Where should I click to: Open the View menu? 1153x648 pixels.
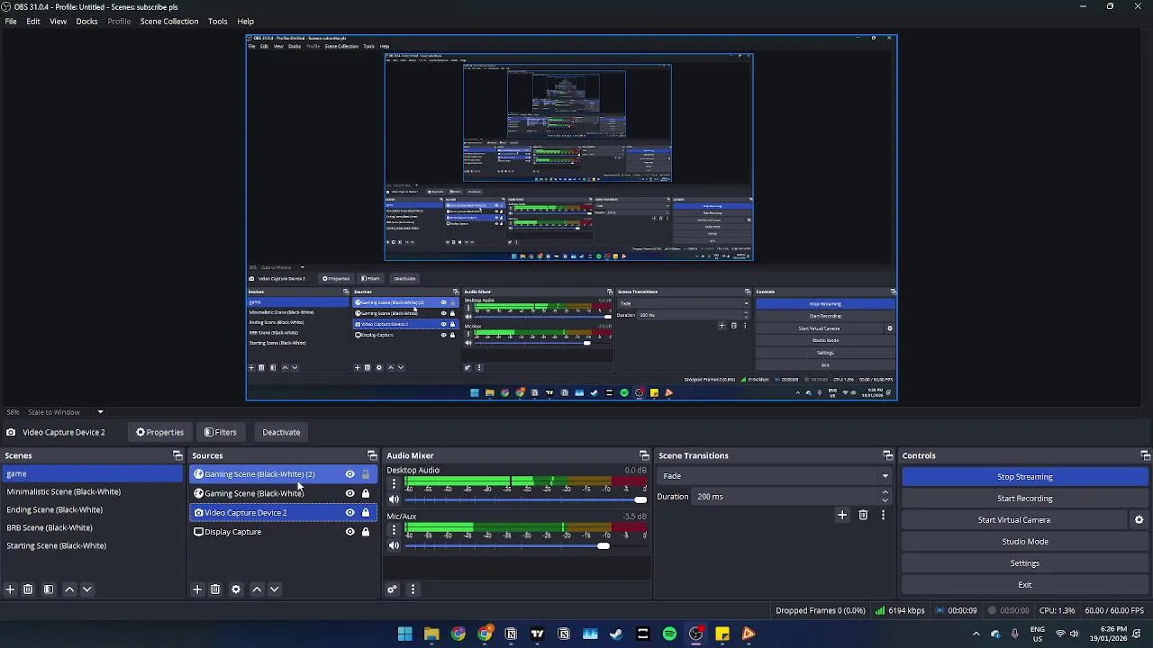[58, 21]
